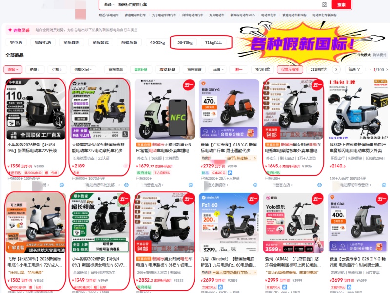Chat with seller of 雅迪 G18 Y-G item
This screenshot has width=390, height=293.
(255, 185)
